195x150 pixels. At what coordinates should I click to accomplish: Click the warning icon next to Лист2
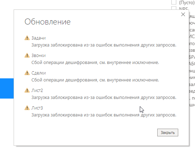pyautogui.click(x=27, y=90)
